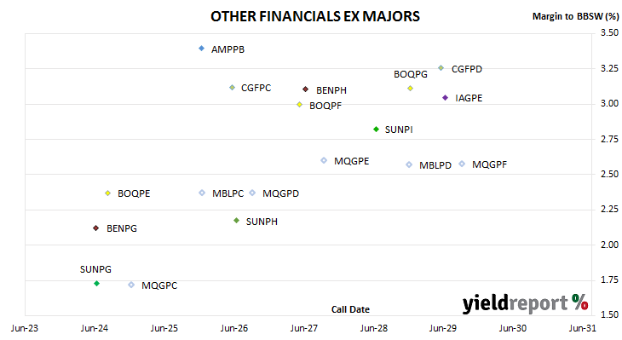
Task: Select the green SUNPI data point
Action: point(376,130)
